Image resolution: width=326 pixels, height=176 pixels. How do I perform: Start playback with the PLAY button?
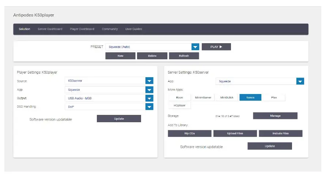(216, 47)
